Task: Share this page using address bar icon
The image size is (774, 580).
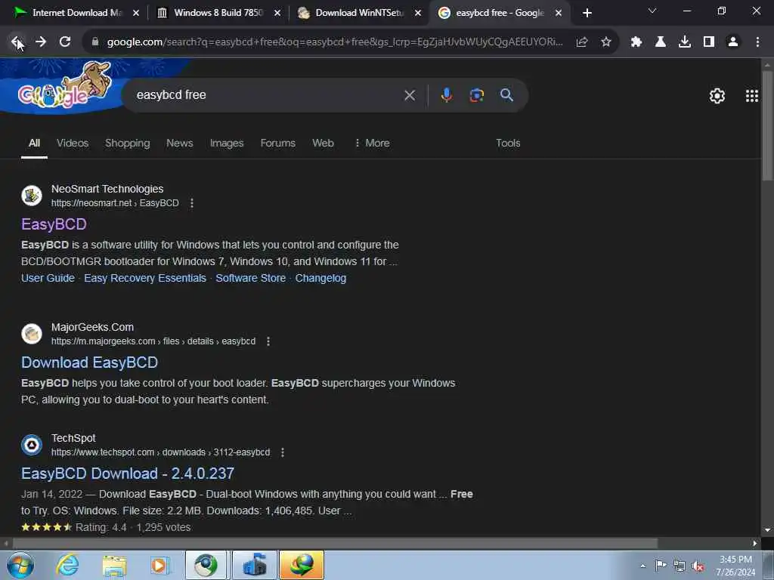Action: [582, 42]
